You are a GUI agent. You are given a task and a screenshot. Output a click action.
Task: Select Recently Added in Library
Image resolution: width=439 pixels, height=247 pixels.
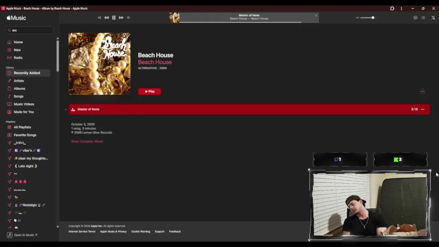28,73
